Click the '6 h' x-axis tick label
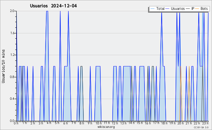This screenshot has height=130, width=212. 65,123
